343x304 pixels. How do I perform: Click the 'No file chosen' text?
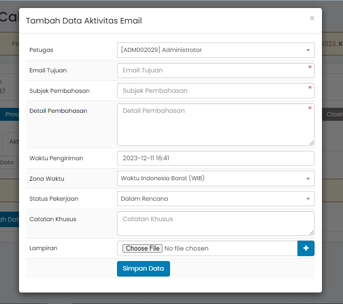coord(186,249)
